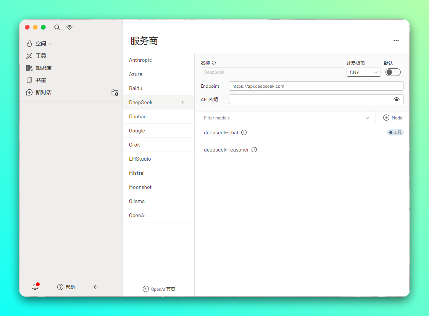This screenshot has width=429, height=316.
Task: Click the 工具 magic wand icon
Action: [29, 56]
